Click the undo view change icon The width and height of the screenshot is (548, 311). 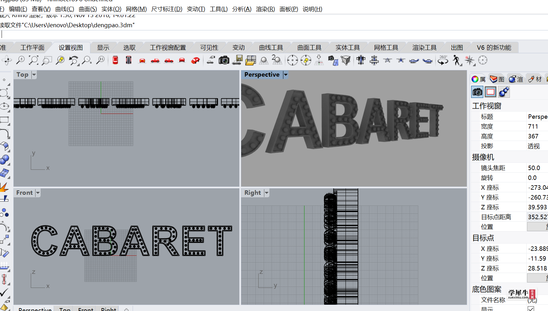(74, 60)
